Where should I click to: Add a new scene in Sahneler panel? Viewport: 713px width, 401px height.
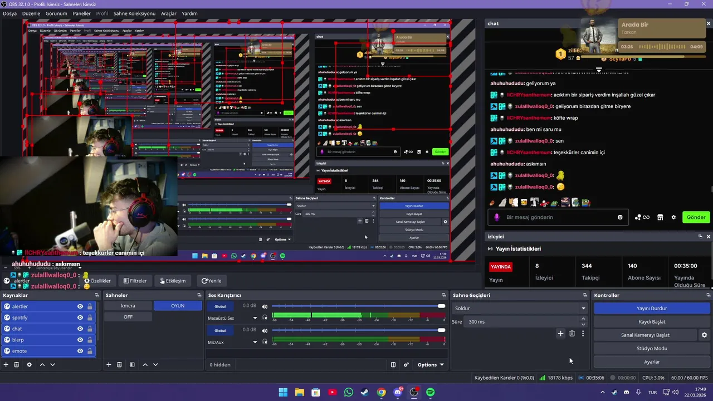point(109,365)
